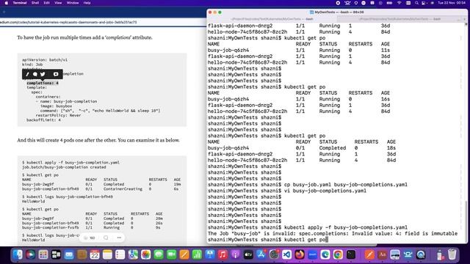Open Spotlight search in menu bar
This screenshot has width=470, height=264.
(x=416, y=3)
